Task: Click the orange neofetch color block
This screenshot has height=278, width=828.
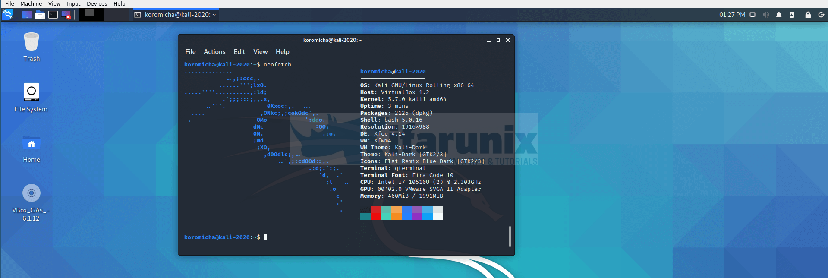Action: point(397,213)
